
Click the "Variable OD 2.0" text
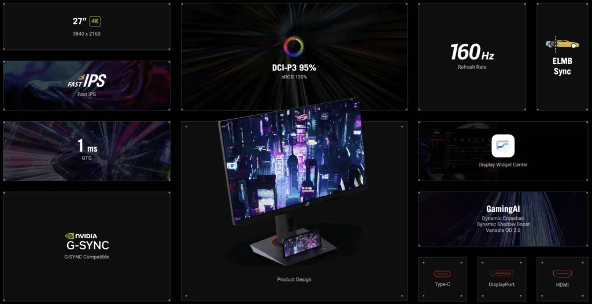click(x=503, y=230)
